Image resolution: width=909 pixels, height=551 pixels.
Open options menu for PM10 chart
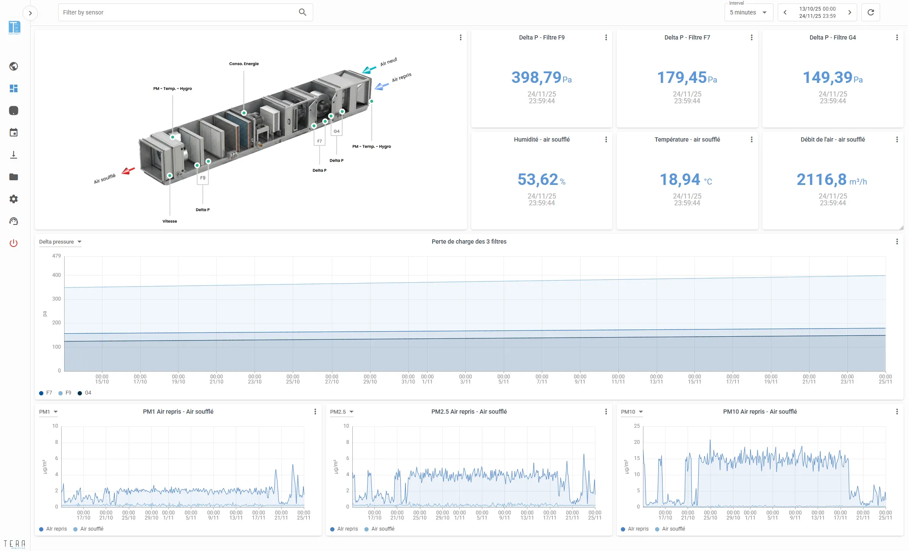click(x=897, y=412)
